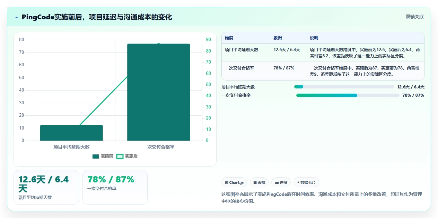Click the 一次交付合格率 progress bar
438x218 pixels.
(x=348, y=95)
